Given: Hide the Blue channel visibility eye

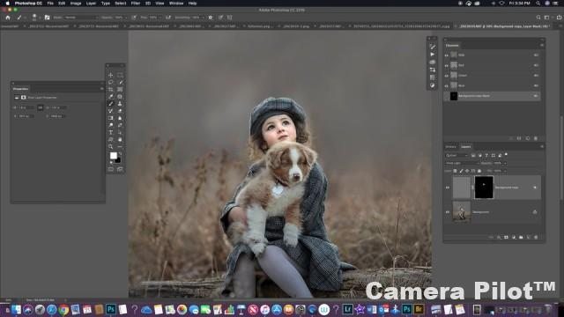Looking at the screenshot, I should (447, 86).
